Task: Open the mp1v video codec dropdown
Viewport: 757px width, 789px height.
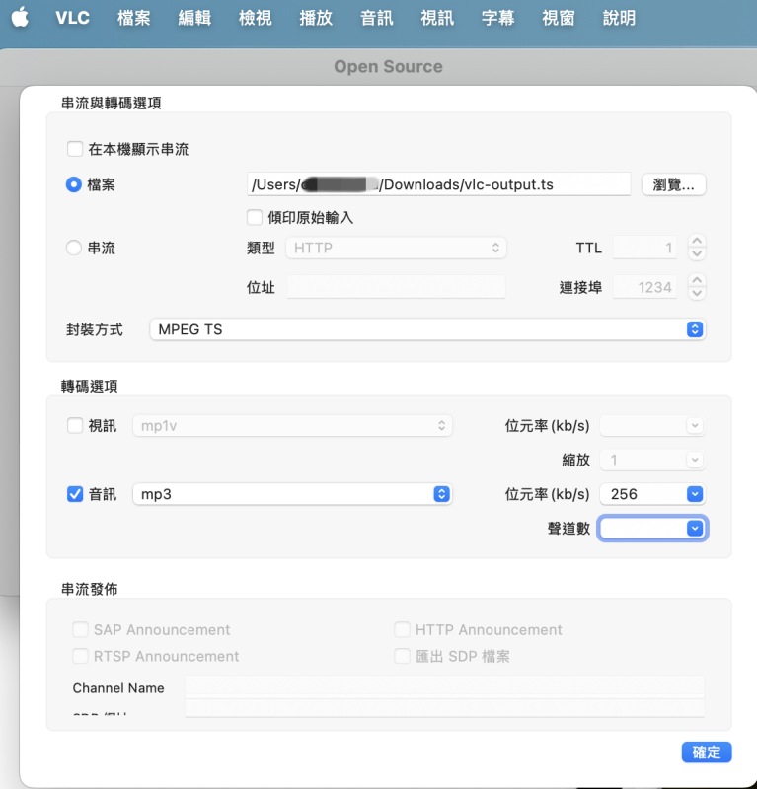Action: tap(292, 426)
